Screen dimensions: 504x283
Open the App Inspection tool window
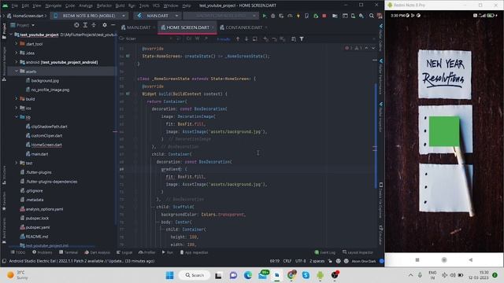pos(194,252)
